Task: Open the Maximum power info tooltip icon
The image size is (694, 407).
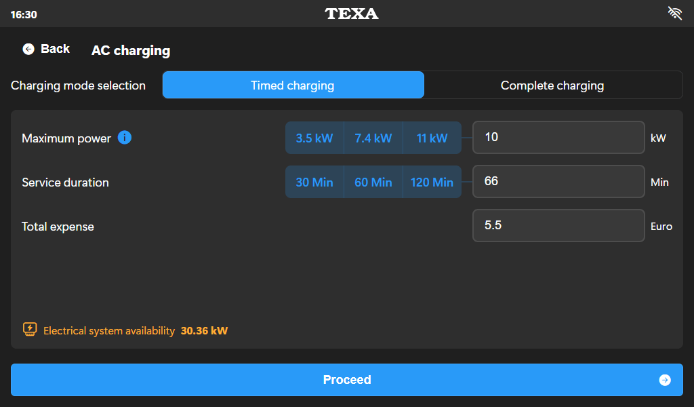Action: coord(124,137)
